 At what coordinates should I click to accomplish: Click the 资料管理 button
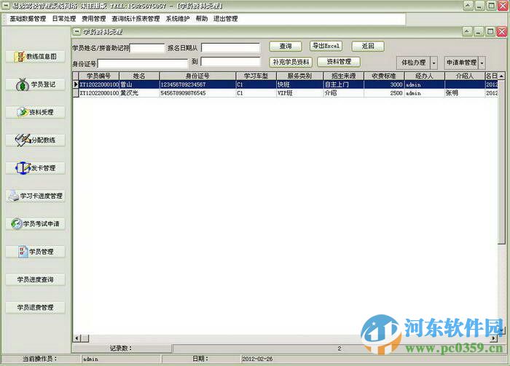pos(339,62)
